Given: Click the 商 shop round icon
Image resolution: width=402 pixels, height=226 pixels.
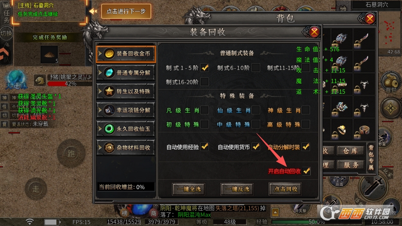Looking at the screenshot, I should [x=154, y=213].
